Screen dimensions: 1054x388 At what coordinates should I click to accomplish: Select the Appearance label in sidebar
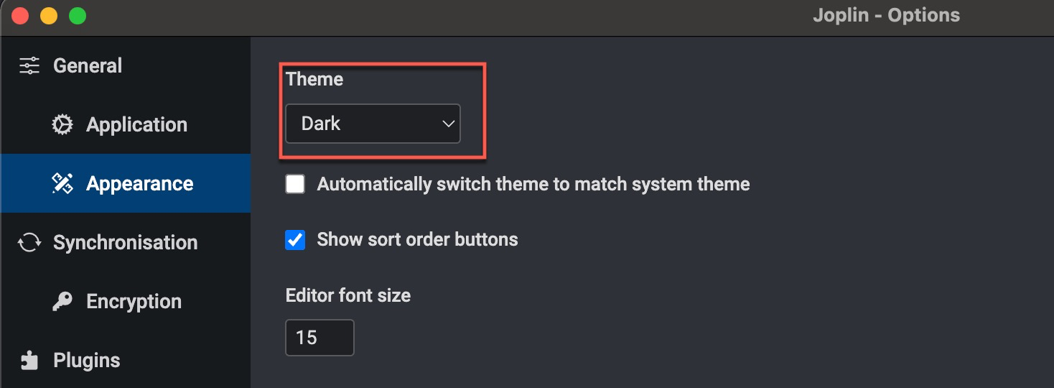tap(139, 184)
